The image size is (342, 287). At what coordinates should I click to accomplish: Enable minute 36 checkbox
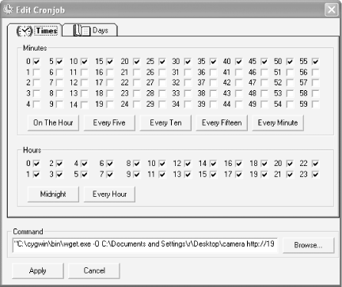click(213, 72)
